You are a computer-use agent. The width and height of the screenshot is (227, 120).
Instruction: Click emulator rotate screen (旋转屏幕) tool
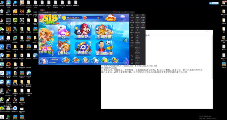(x=143, y=21)
